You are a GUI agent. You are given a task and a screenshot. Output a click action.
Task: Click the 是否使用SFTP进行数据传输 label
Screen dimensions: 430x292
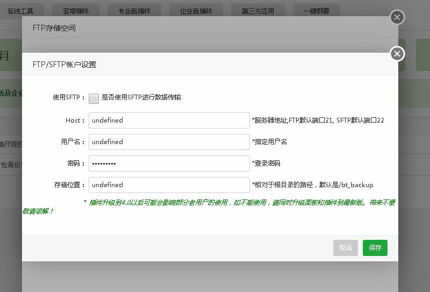click(x=141, y=97)
